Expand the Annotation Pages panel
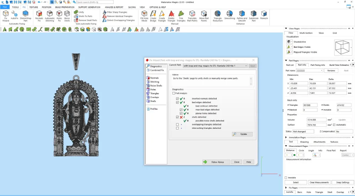 [x=286, y=137]
